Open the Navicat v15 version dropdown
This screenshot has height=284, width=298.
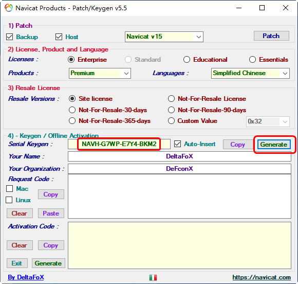pos(164,37)
